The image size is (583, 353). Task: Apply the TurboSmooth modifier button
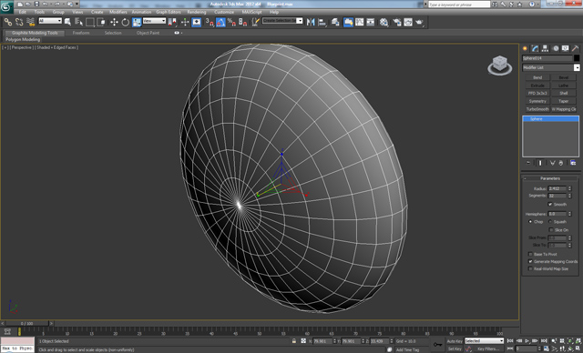[x=537, y=109]
